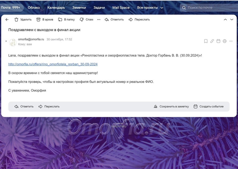Copy the message link via chain icon
The height and width of the screenshot is (169, 238).
(x=212, y=41)
